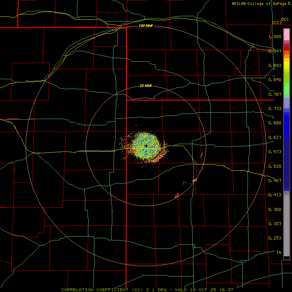Click the 18 OCT 25 date in the caption
The image size is (292, 292).
click(x=203, y=290)
